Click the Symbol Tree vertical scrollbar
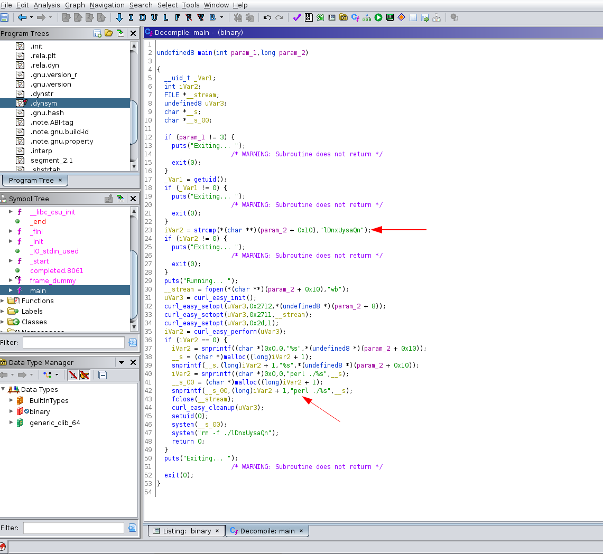Image resolution: width=603 pixels, height=554 pixels. 134,269
